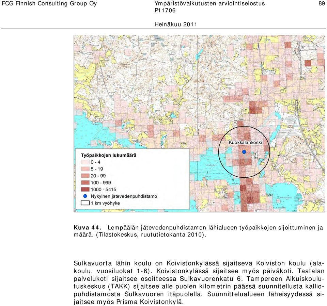Click the legend title Työpaikkojen lukumäärä
The width and height of the screenshot is (327, 306).
tap(109, 155)
